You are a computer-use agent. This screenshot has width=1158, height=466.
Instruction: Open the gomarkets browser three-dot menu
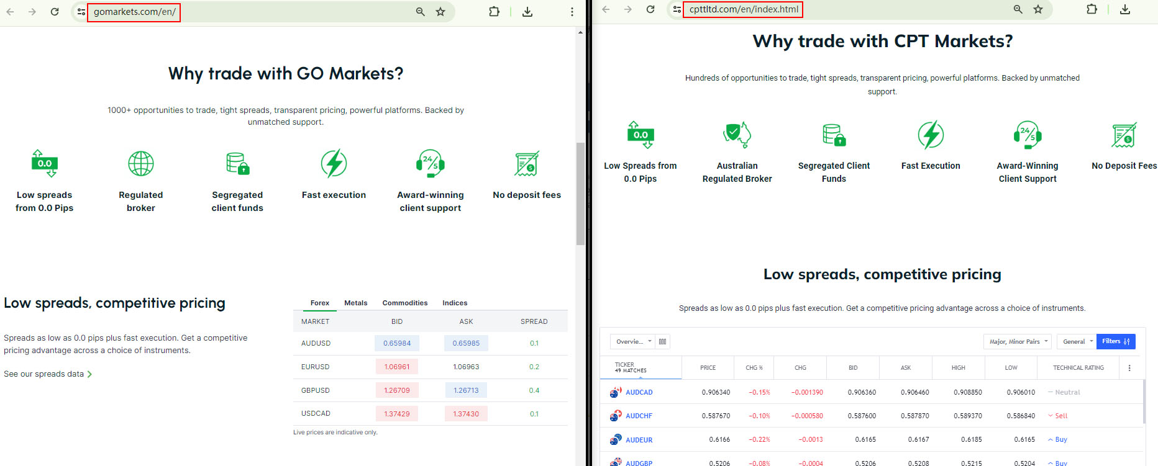coord(572,12)
